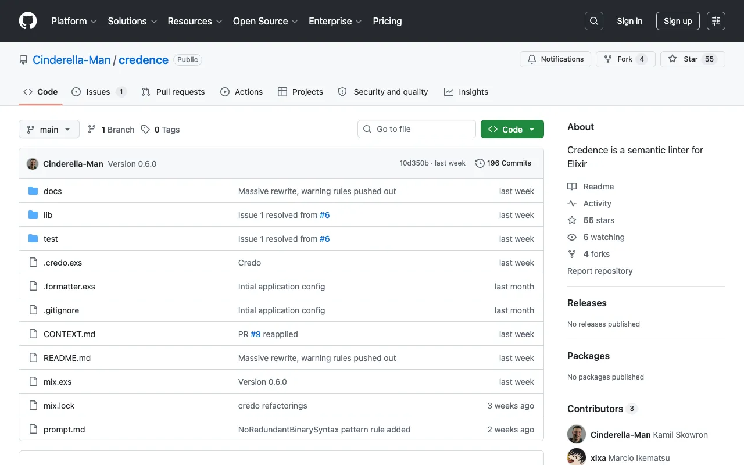Open the README.md file
The height and width of the screenshot is (465, 744).
point(67,358)
